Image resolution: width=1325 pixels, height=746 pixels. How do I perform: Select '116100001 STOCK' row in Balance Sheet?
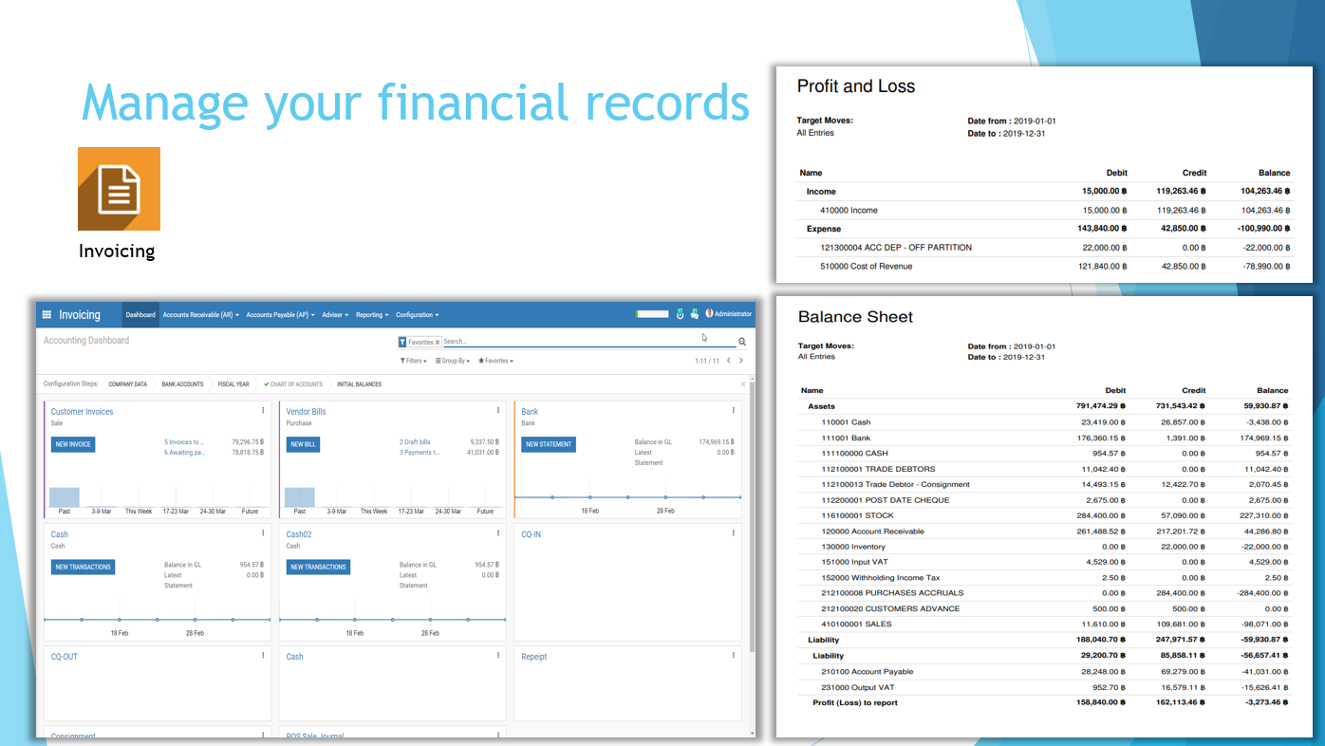pos(1045,515)
